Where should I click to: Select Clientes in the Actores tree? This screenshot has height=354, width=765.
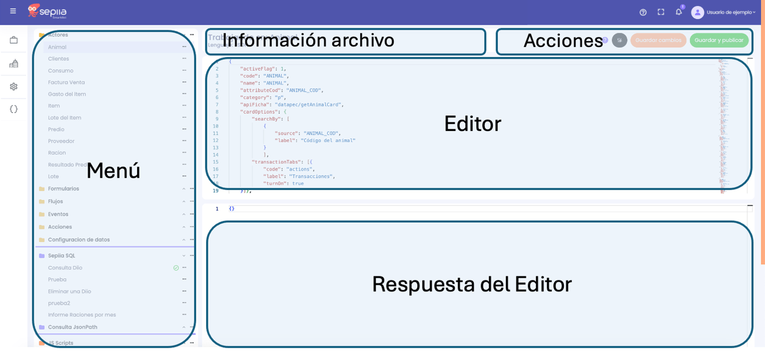[59, 59]
